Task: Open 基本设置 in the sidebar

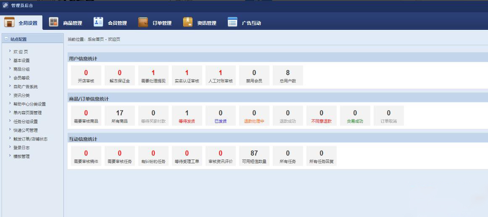Action: [22, 60]
